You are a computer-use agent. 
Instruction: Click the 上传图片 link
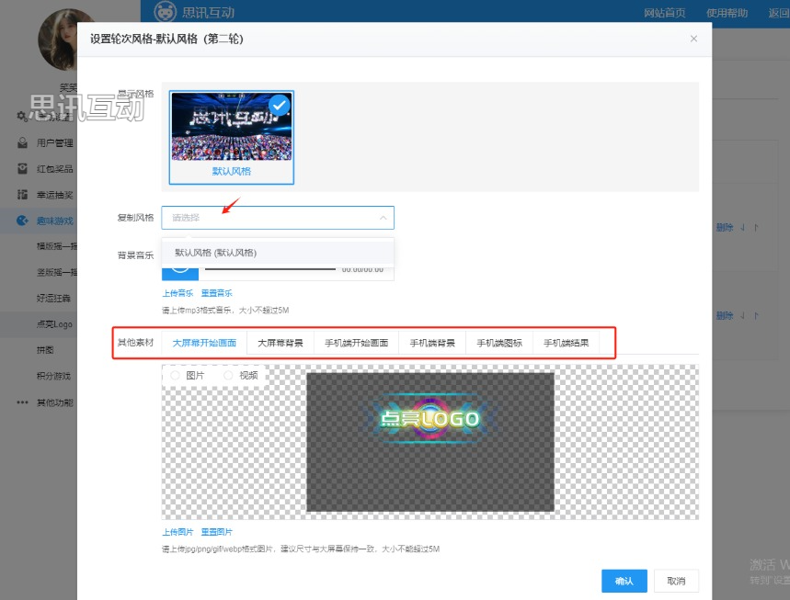(177, 532)
